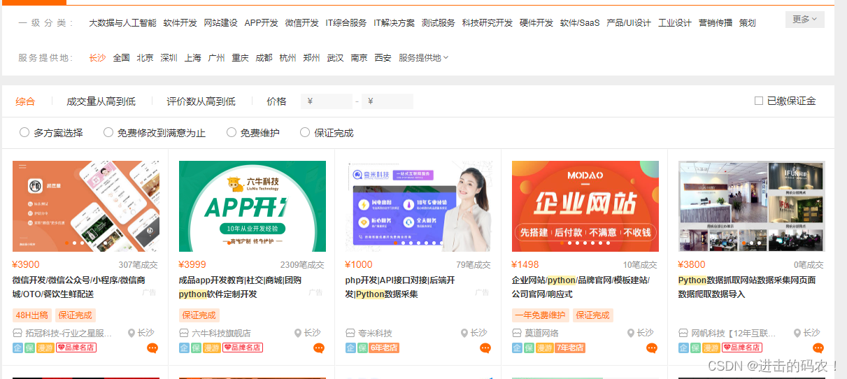Open chat bubble for 夸米科技 listing
This screenshot has height=379, width=847.
point(485,348)
